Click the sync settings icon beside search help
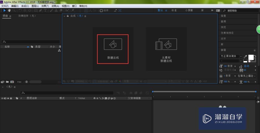This screenshot has height=133, width=260. (218, 10)
